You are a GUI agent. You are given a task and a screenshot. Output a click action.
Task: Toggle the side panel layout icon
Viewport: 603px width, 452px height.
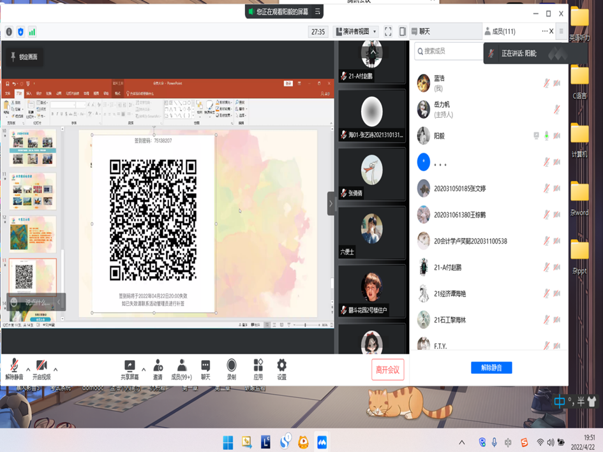402,31
